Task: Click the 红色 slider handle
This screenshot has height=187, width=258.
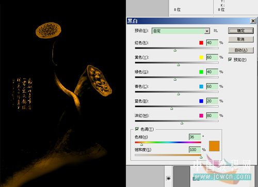Action: (175, 50)
